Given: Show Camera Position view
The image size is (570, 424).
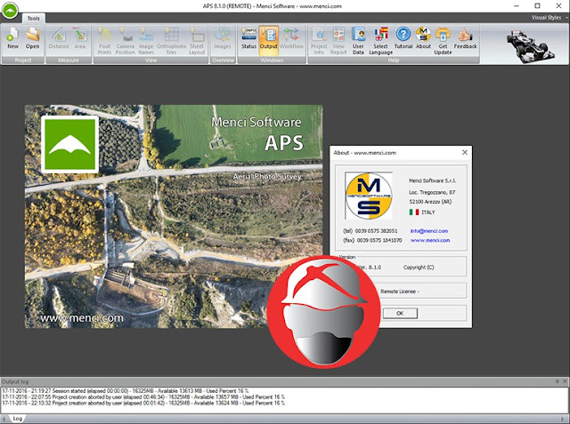Looking at the screenshot, I should point(125,41).
